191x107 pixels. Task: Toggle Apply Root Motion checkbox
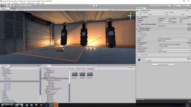click(x=159, y=48)
